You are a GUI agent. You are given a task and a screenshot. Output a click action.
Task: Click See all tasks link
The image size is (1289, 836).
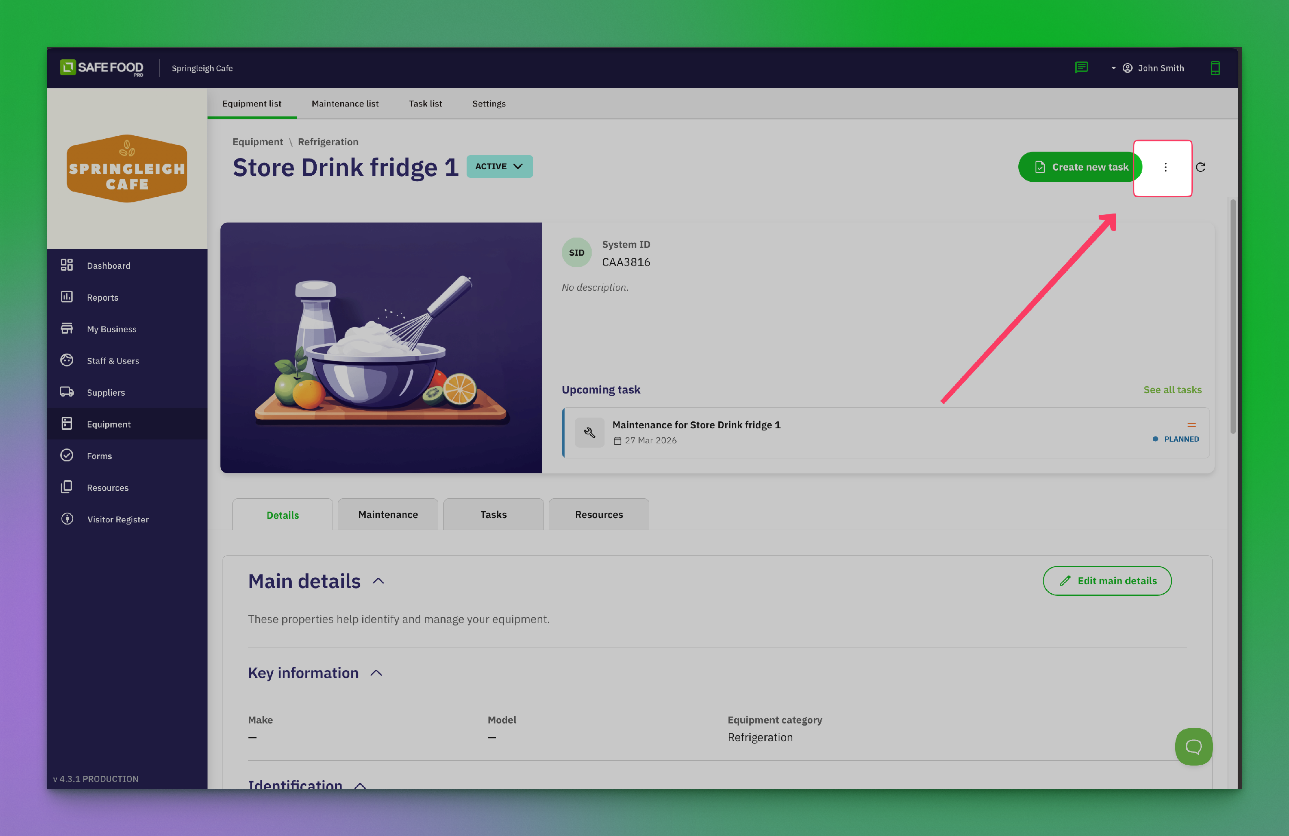[1172, 389]
